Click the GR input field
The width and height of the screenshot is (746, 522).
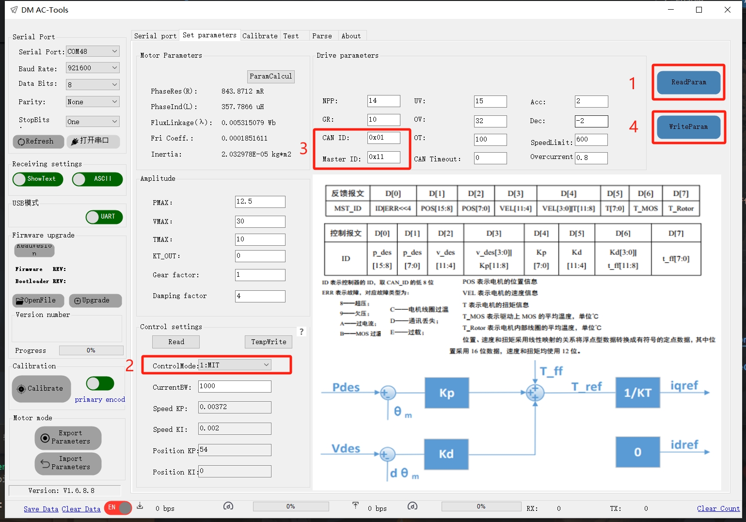point(384,120)
